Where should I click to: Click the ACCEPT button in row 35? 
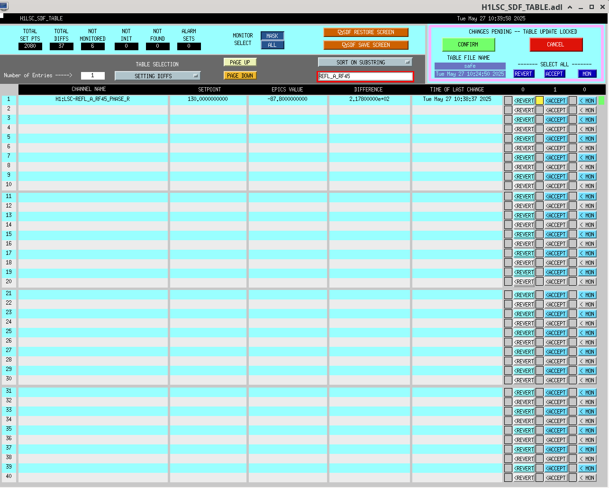[x=555, y=430]
